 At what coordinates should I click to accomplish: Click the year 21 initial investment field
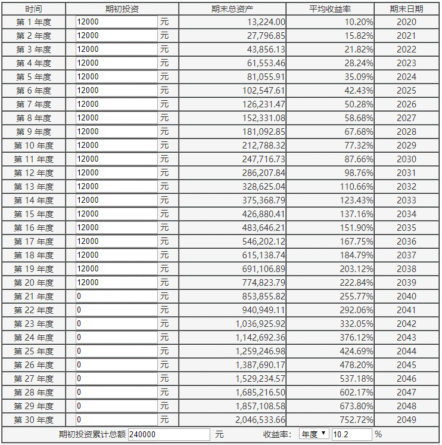pos(116,296)
